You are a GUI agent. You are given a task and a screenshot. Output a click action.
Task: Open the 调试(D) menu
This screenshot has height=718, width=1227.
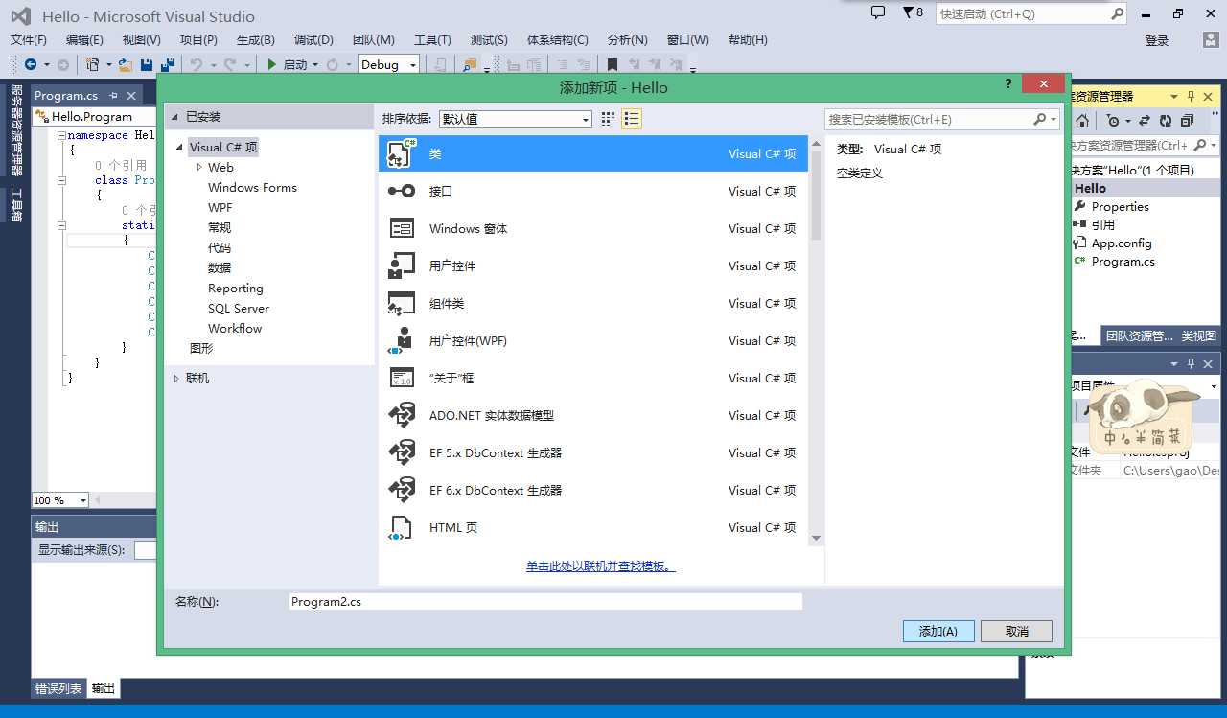[x=313, y=39]
